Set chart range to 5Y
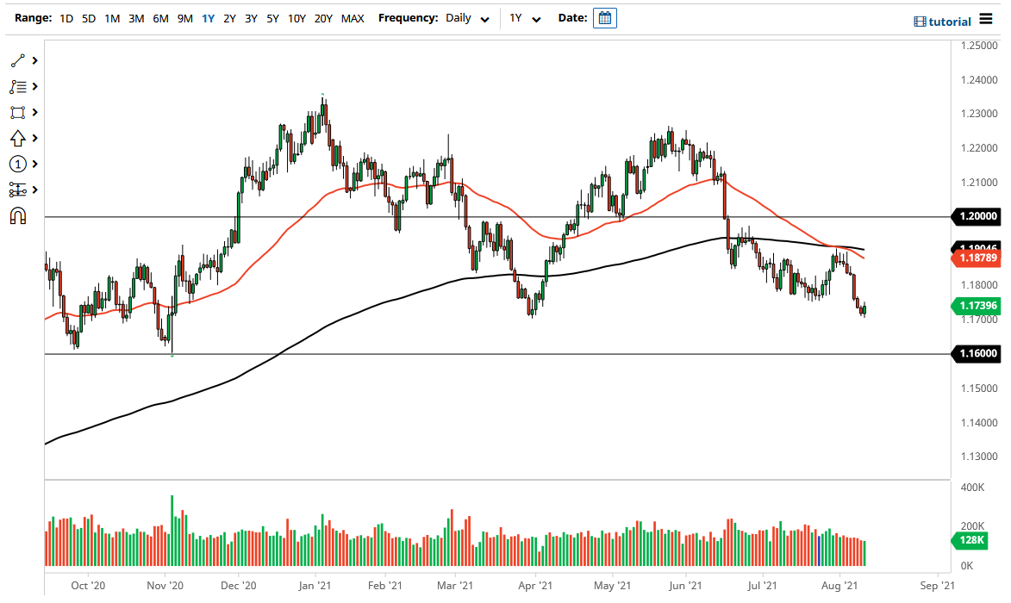1011x603 pixels. coord(272,18)
